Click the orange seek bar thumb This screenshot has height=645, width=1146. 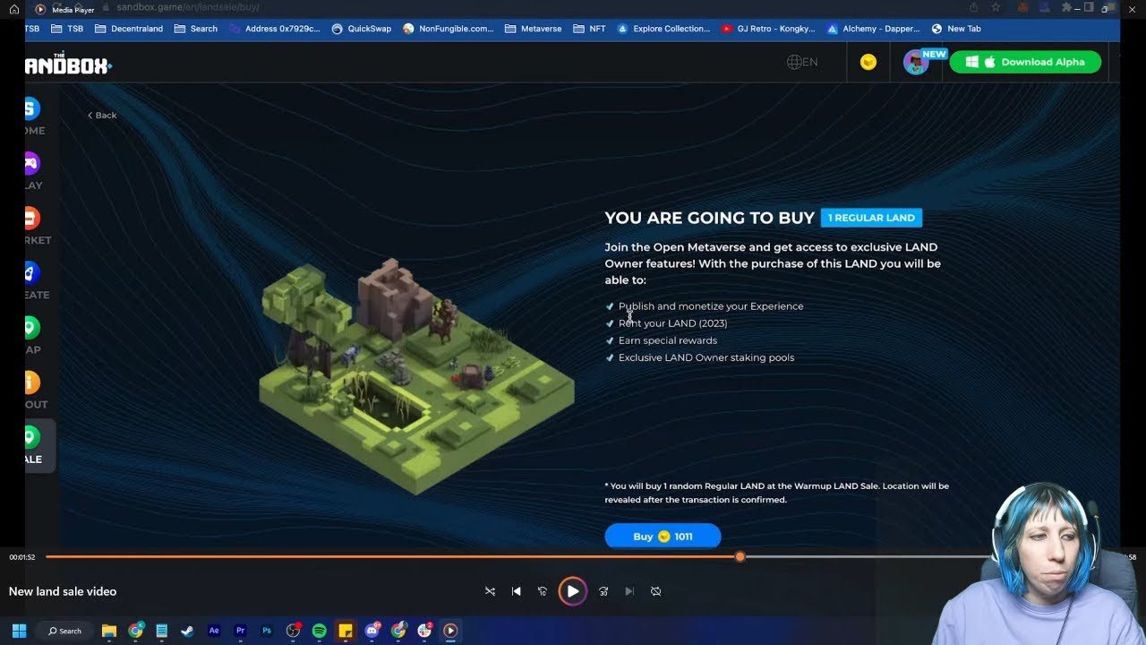point(740,557)
